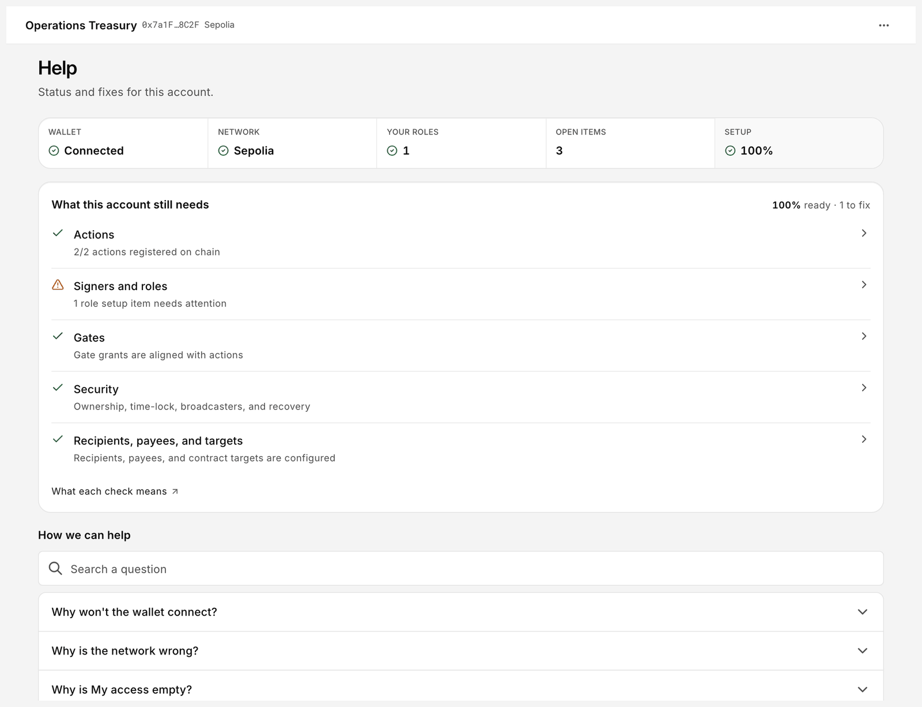
Task: Click the Wallet Connected check icon
Action: (x=54, y=151)
